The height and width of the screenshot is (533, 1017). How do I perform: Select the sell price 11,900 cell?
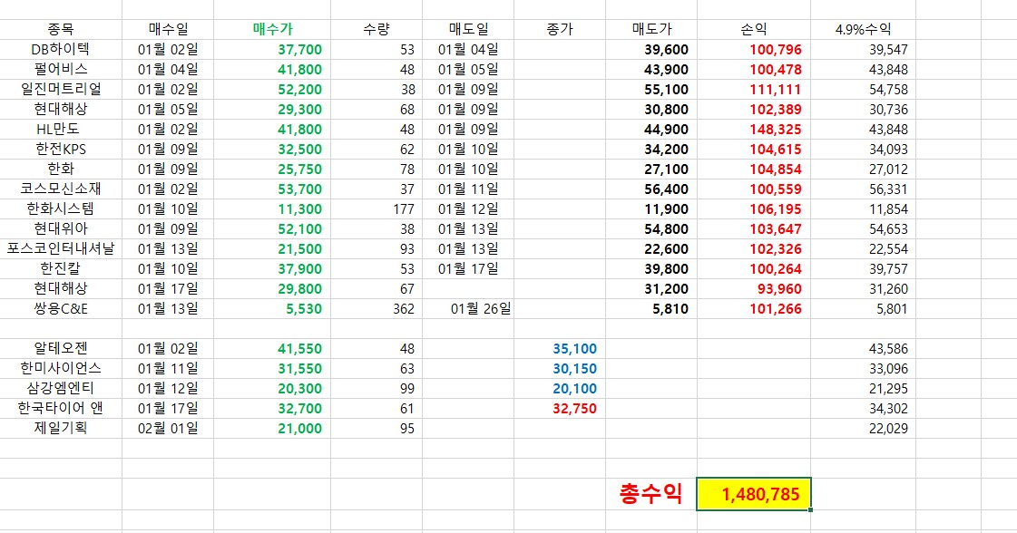pyautogui.click(x=651, y=208)
